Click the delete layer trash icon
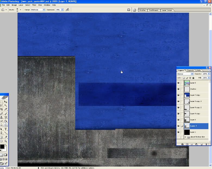 [x=206, y=144]
